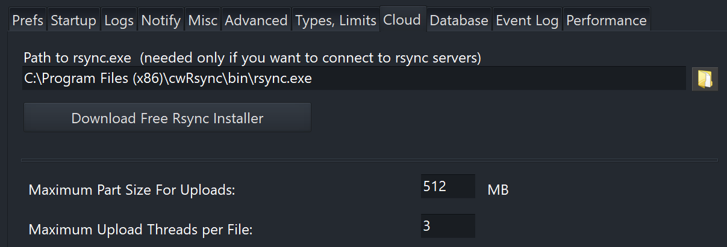This screenshot has width=727, height=247.
Task: Click the 'Maximum Part Size For Uploads' label
Action: pyautogui.click(x=131, y=191)
